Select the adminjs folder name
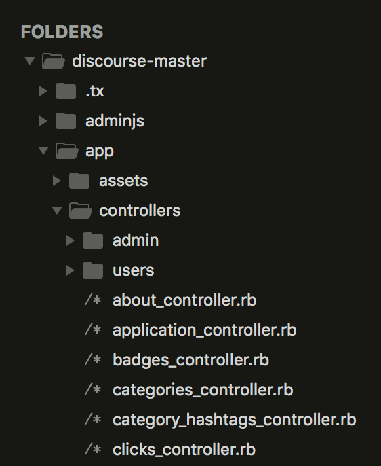Viewport: 381px width, 466px height. pyautogui.click(x=115, y=121)
